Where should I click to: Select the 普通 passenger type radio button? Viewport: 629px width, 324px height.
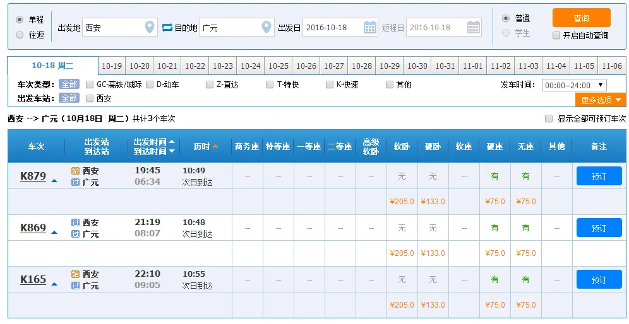pyautogui.click(x=506, y=18)
